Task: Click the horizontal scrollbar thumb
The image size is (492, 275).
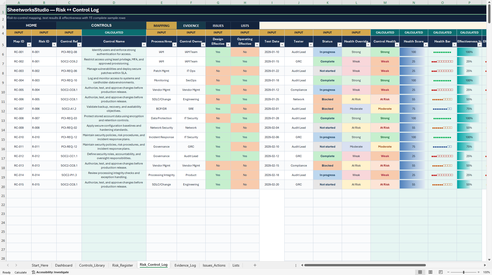Action: [x=365, y=265]
